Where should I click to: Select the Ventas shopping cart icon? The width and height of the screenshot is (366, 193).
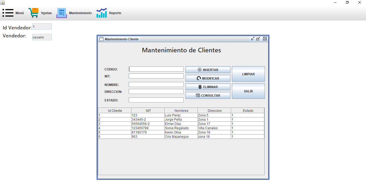(x=33, y=12)
